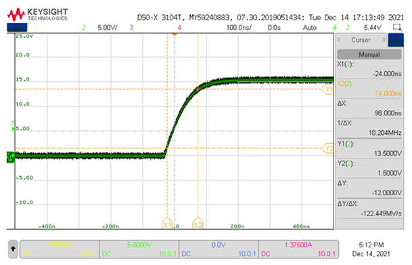The width and height of the screenshot is (412, 265).
Task: Open the Manual cursor mode selector
Action: click(x=369, y=54)
